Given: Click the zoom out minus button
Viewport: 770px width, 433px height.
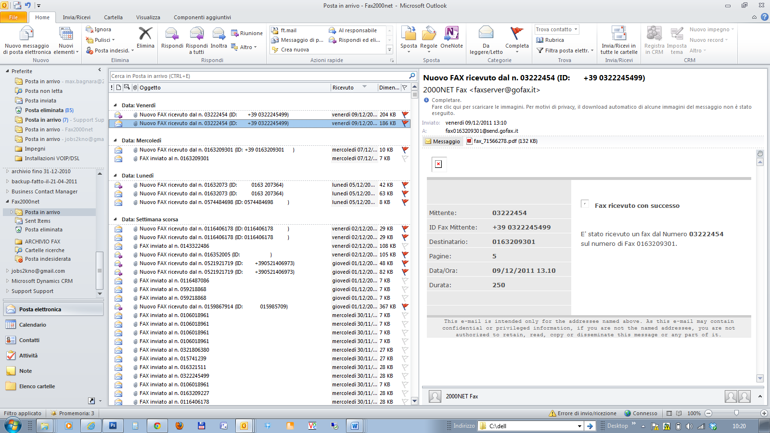Looking at the screenshot, I should click(x=708, y=413).
